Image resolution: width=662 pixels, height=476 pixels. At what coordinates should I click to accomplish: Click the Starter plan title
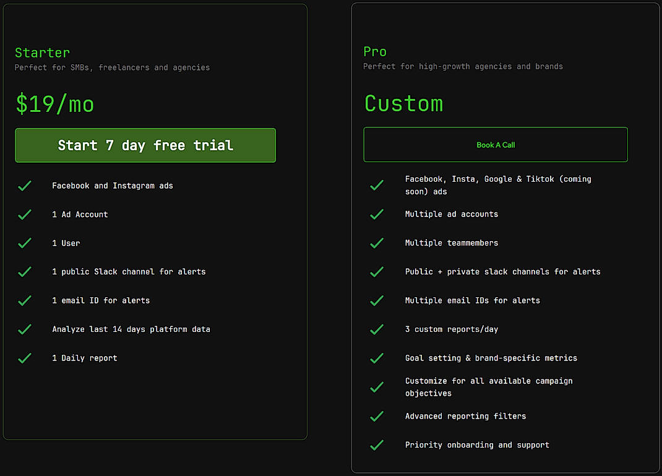(42, 53)
